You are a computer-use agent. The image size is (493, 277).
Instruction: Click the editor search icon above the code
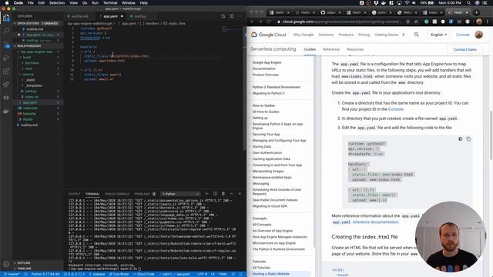point(223,16)
